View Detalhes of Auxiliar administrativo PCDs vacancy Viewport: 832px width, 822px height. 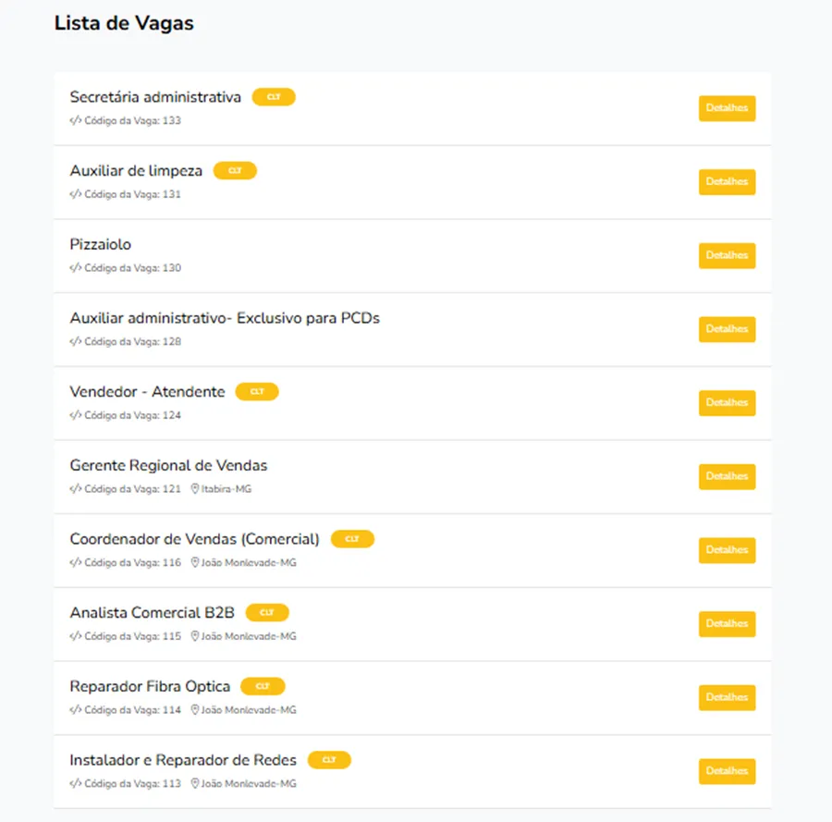coord(727,329)
